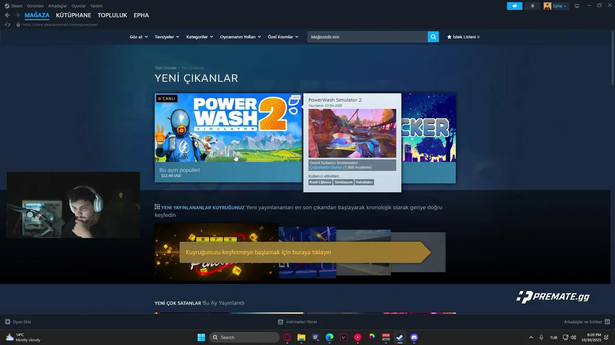
Task: Open the weather widget
Action: coord(23,337)
